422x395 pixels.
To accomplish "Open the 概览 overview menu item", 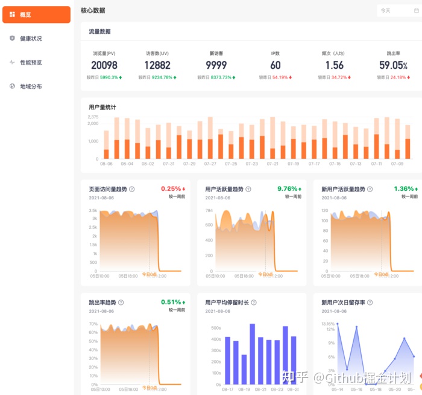I will pos(36,14).
